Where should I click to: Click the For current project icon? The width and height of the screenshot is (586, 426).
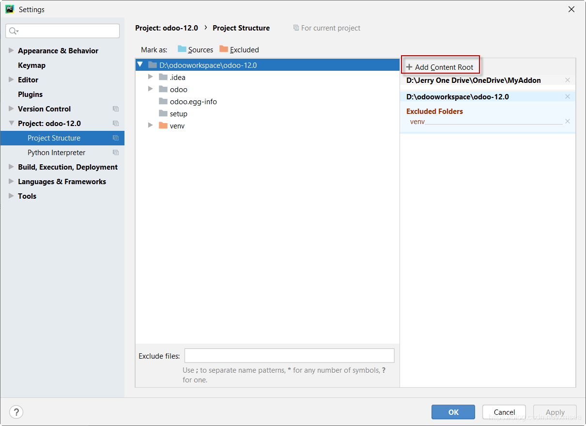point(296,28)
